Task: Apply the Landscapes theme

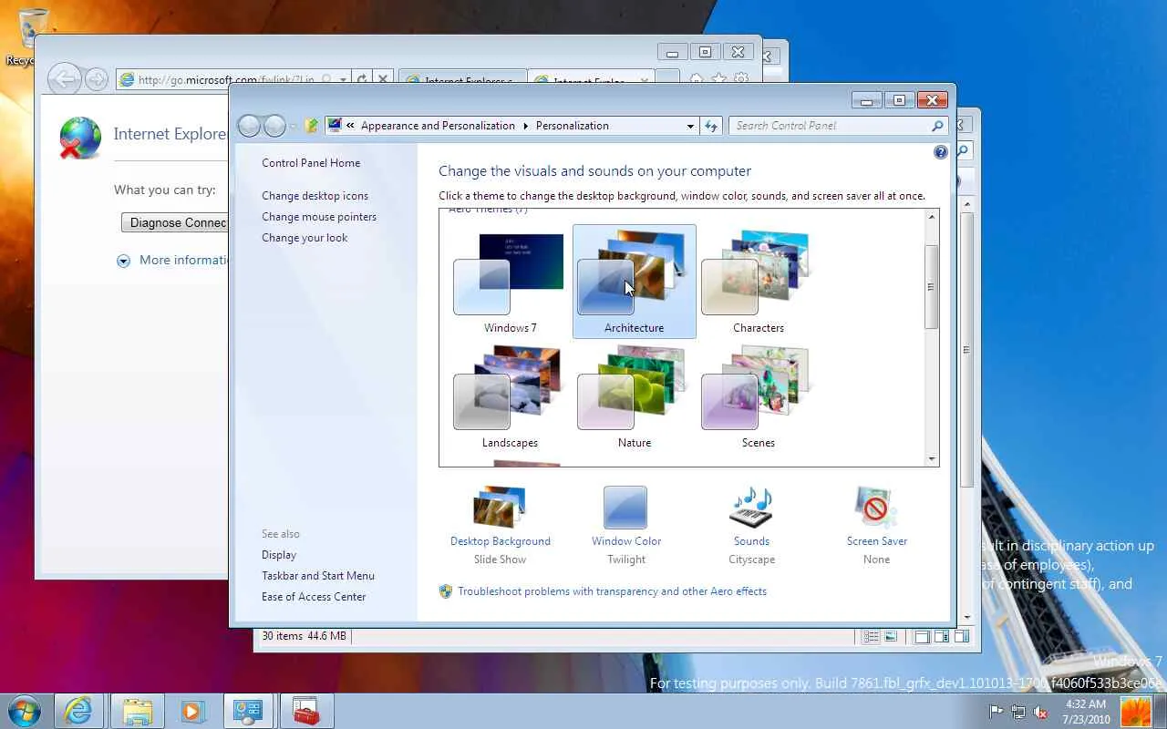Action: [510, 397]
